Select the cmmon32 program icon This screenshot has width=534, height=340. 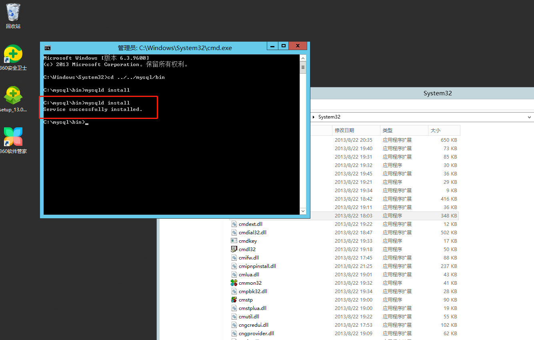coord(234,283)
